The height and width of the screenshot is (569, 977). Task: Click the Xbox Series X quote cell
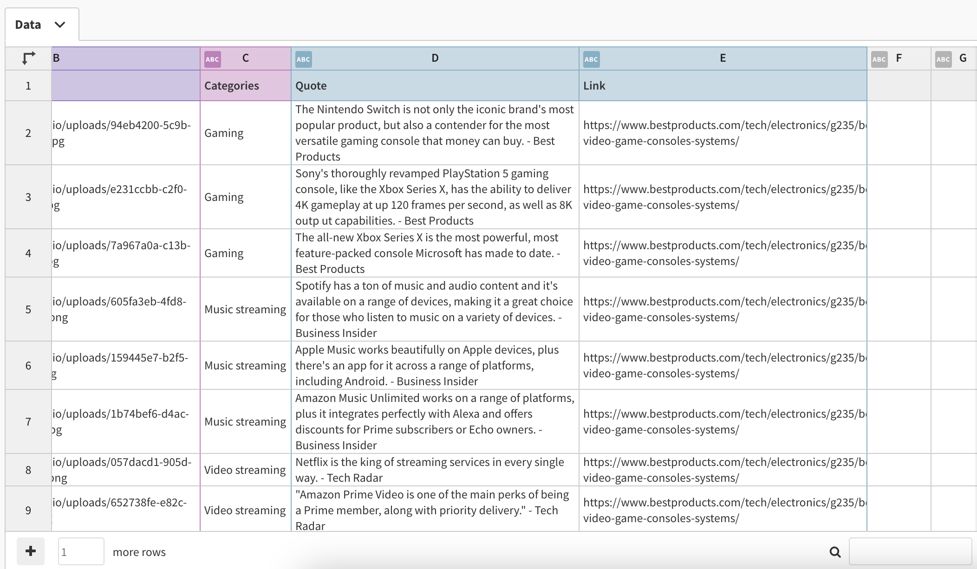(x=435, y=253)
